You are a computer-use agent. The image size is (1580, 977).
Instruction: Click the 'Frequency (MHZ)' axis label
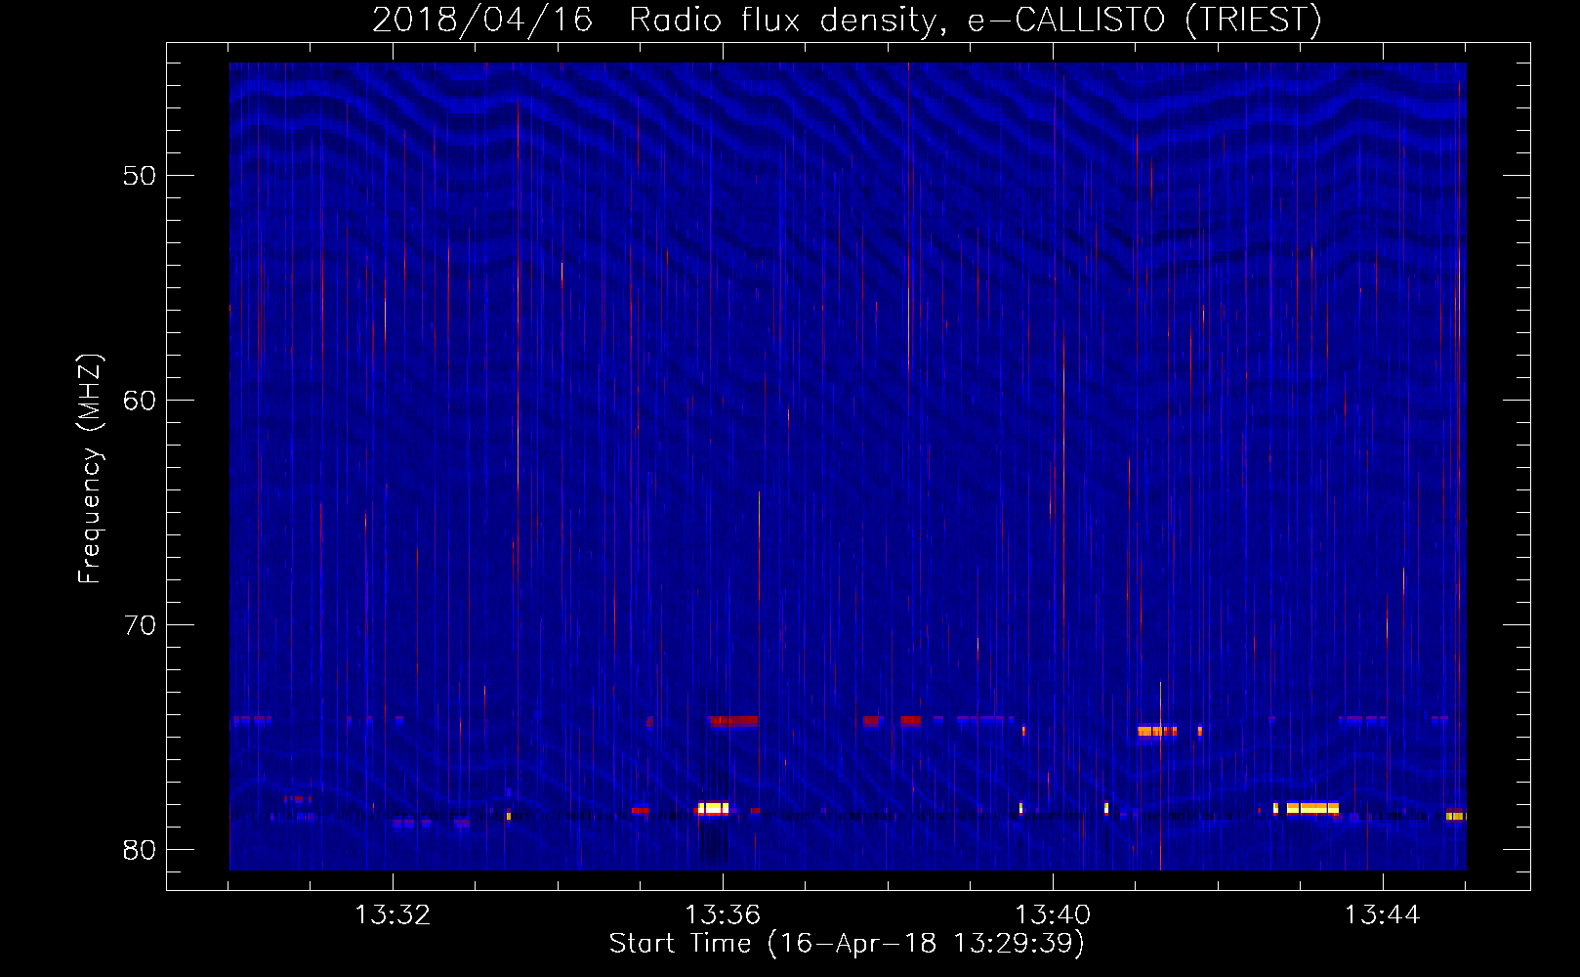(90, 469)
